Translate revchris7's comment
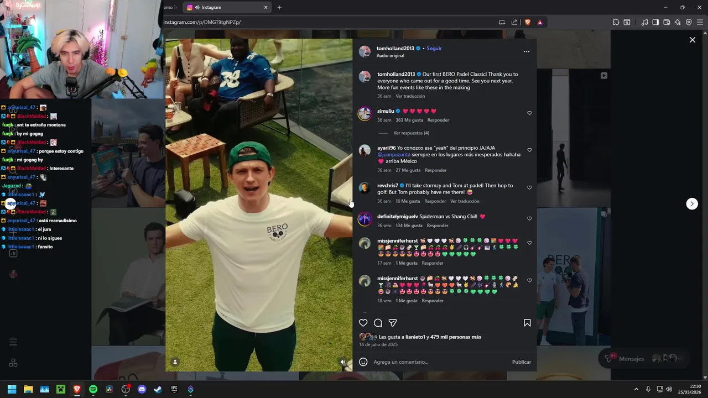 pos(465,201)
